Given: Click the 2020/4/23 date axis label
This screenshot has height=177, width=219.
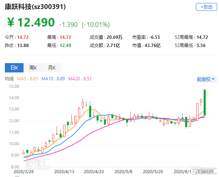Looking at the screenshot, I should (x=94, y=171).
